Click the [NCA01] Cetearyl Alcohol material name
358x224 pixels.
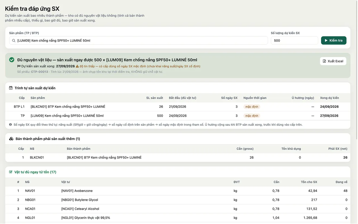80,209
